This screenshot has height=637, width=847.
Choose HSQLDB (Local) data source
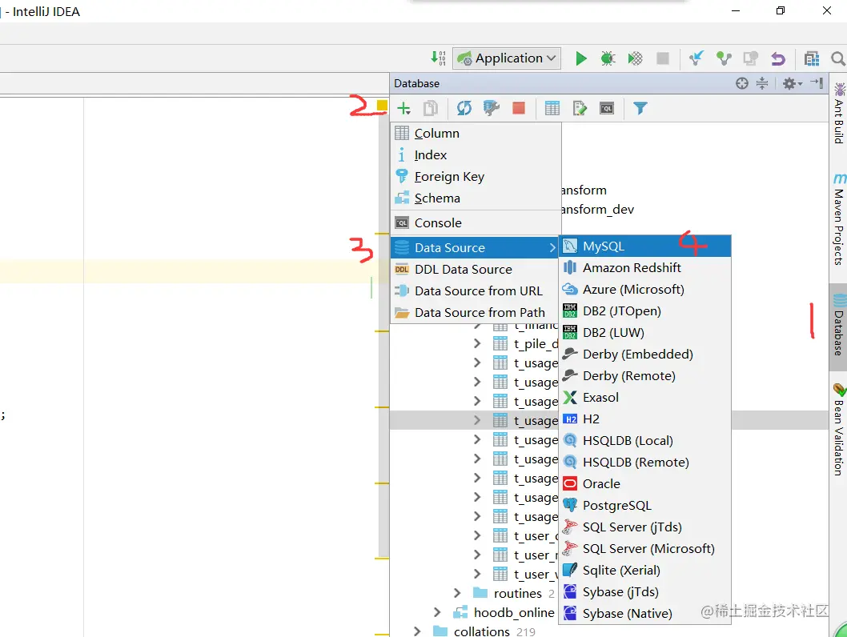click(x=645, y=440)
